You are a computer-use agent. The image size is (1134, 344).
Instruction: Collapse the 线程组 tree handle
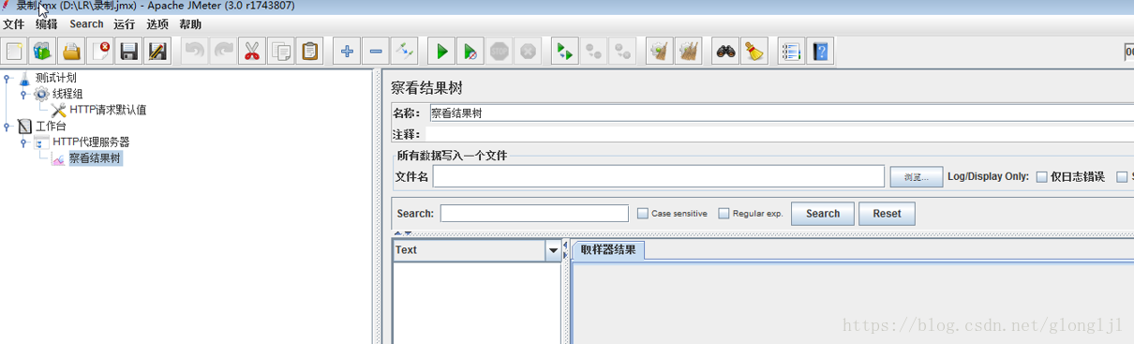tap(23, 95)
